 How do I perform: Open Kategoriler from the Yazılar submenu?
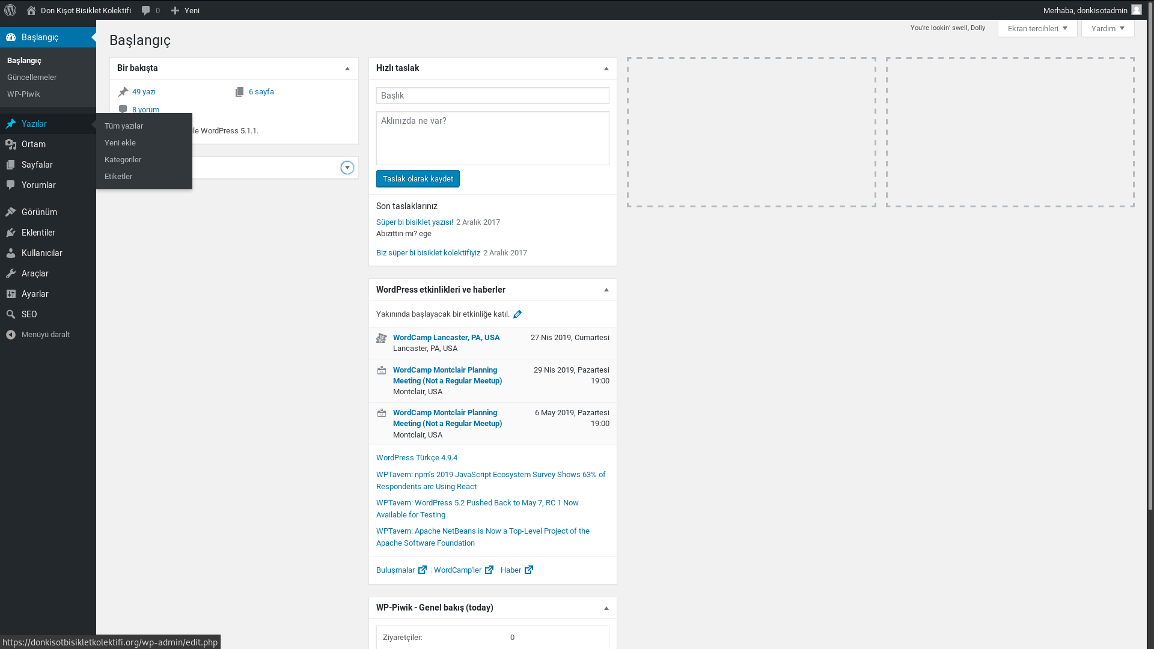point(123,159)
